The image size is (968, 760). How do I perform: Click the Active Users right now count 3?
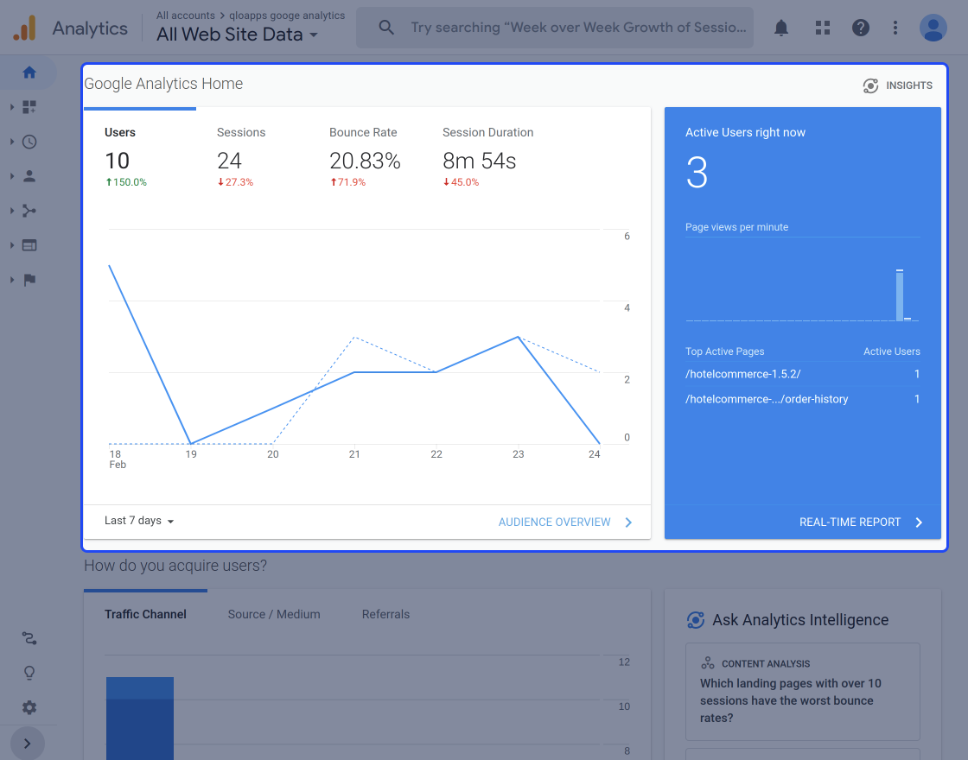(697, 173)
